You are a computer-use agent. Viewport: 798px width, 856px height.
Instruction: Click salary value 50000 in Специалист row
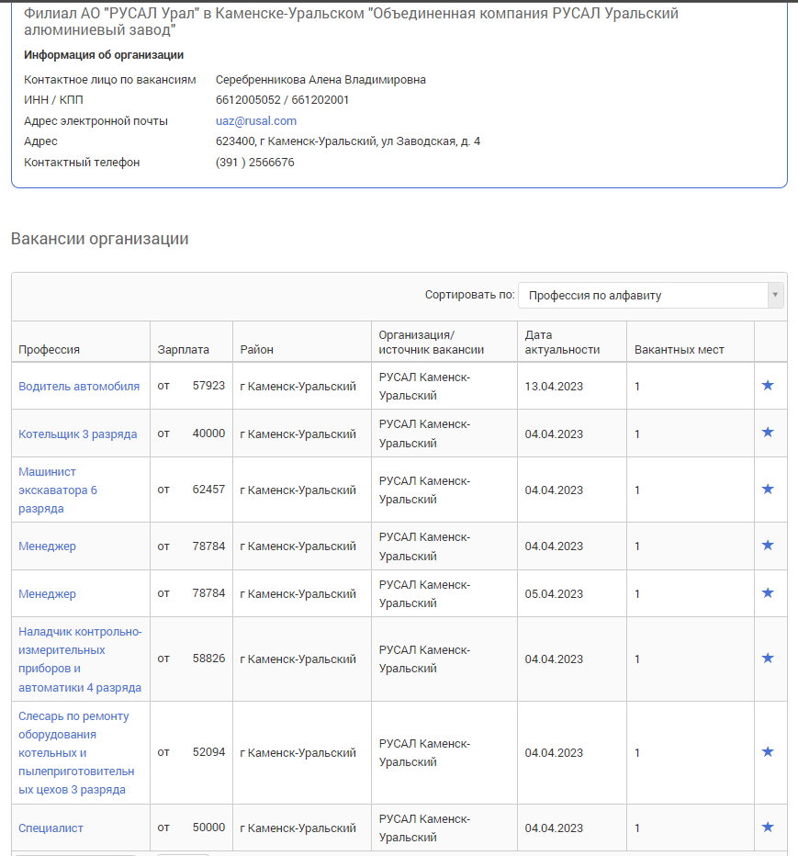click(x=208, y=828)
